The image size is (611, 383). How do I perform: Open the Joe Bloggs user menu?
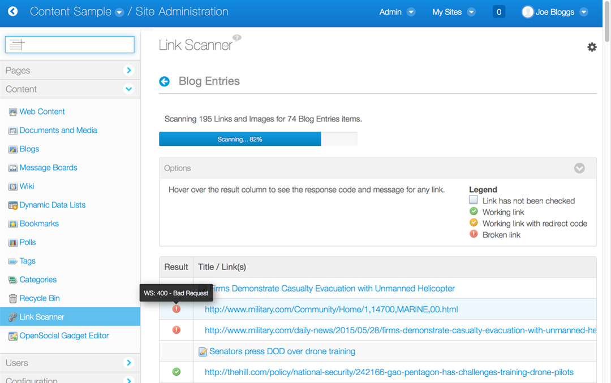(583, 12)
